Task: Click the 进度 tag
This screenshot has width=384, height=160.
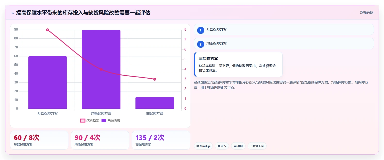Action: pos(238,146)
